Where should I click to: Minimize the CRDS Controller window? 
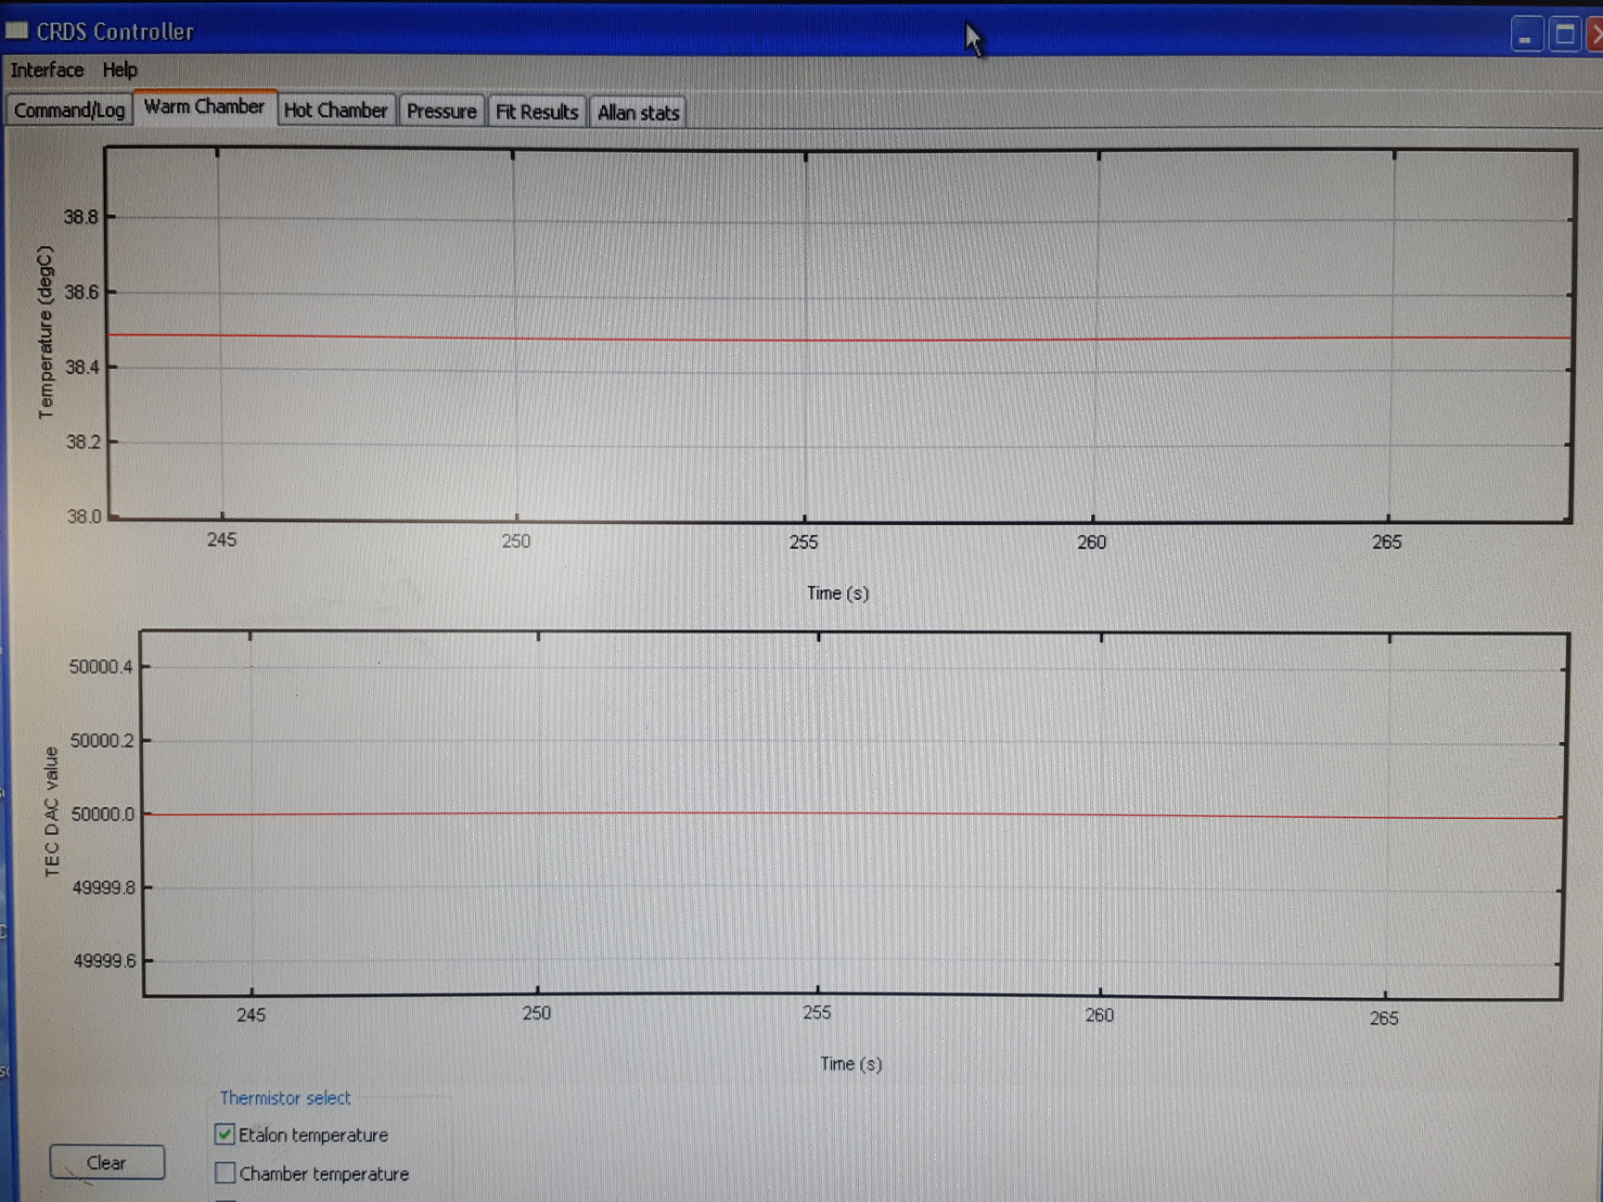point(1526,33)
